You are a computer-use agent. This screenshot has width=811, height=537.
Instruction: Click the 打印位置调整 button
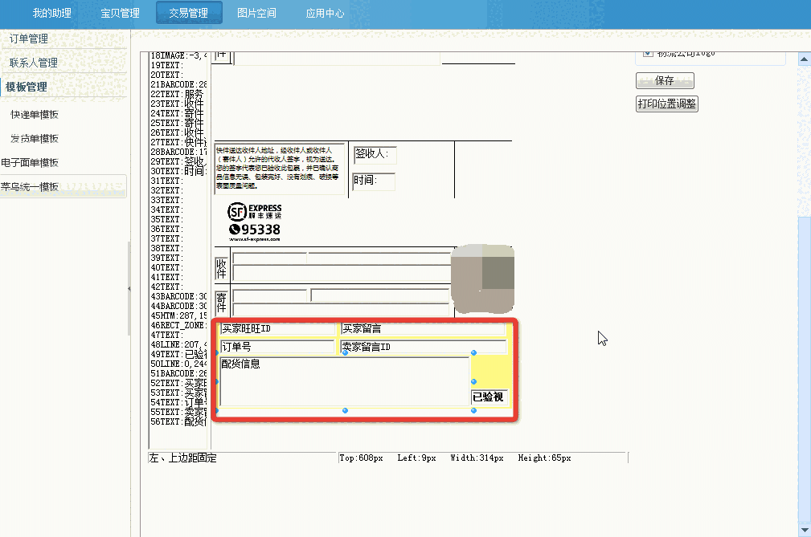pyautogui.click(x=666, y=104)
